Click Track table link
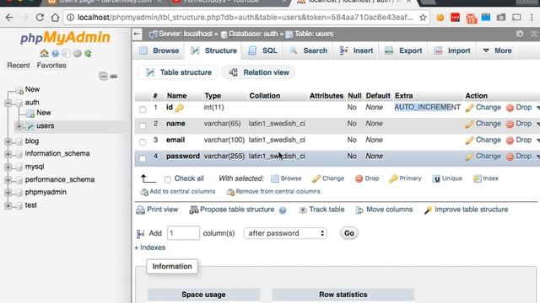This screenshot has width=540, height=303. [x=321, y=210]
